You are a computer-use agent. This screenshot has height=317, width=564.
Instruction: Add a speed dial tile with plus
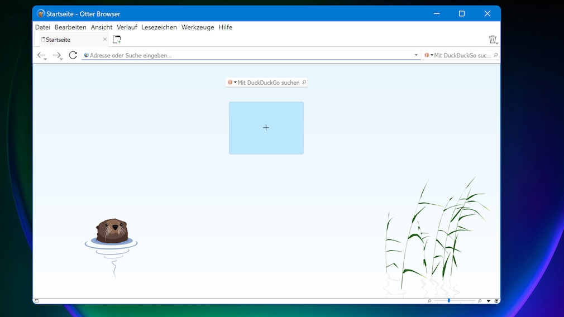click(x=266, y=128)
